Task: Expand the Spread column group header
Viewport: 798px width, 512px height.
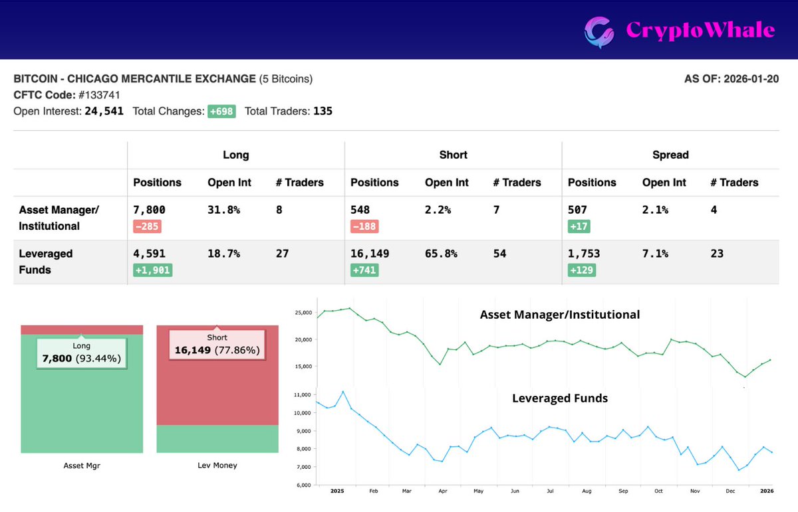Action: pos(670,155)
